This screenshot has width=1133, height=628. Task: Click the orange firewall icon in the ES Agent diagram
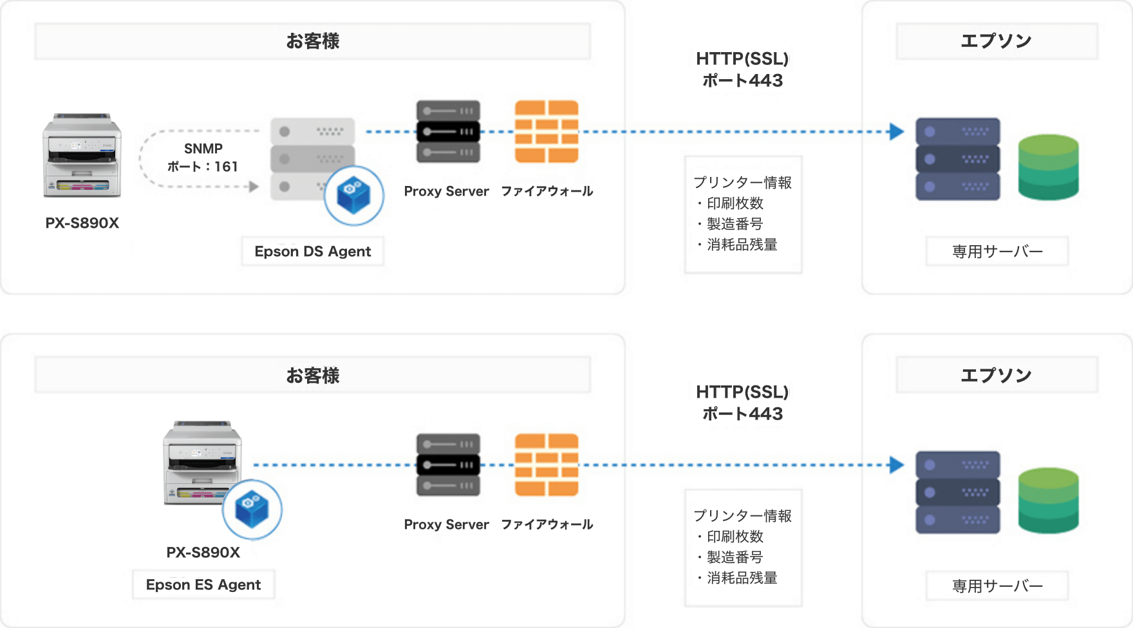(547, 465)
